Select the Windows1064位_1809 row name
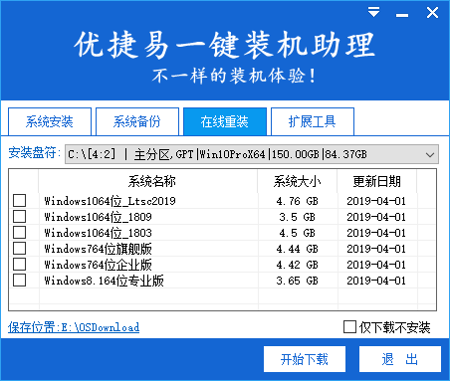The height and width of the screenshot is (381, 450). (98, 217)
